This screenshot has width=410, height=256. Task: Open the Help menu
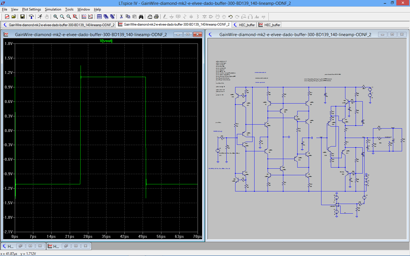[x=97, y=9]
